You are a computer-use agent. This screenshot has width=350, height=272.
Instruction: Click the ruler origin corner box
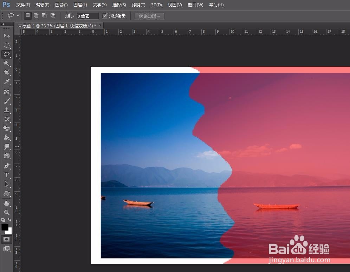(x=17, y=32)
